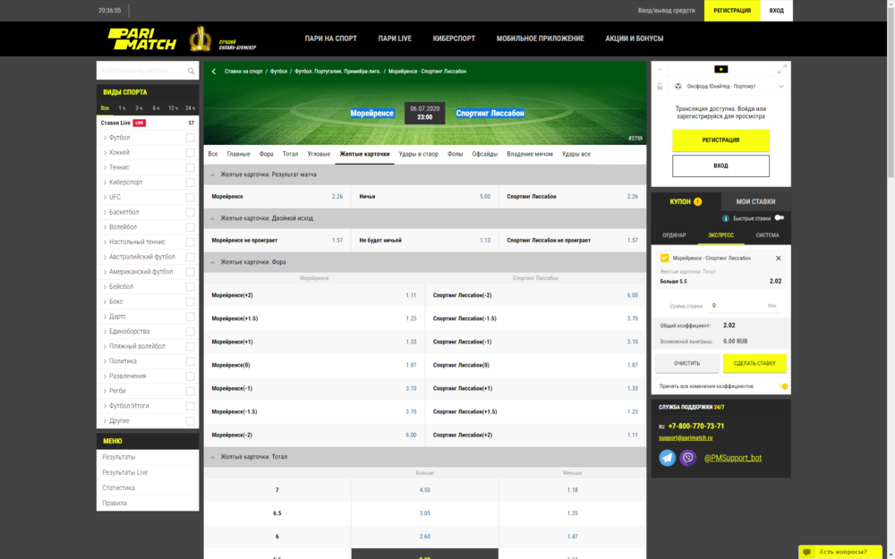Screen dimensions: 895x559
Task: Click the Max stake link
Action: 771,306
